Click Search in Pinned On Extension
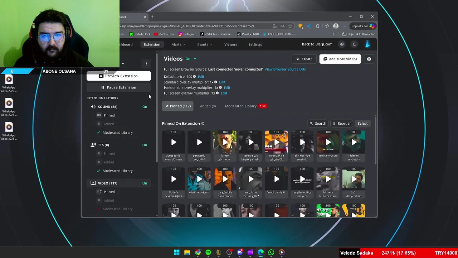Viewport: 458px width, 258px height. pos(318,124)
